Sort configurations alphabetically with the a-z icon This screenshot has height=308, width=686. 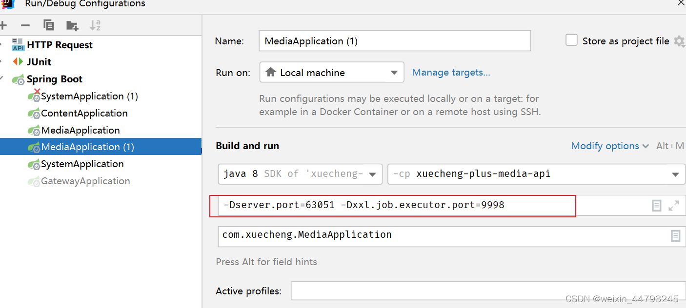pos(95,25)
